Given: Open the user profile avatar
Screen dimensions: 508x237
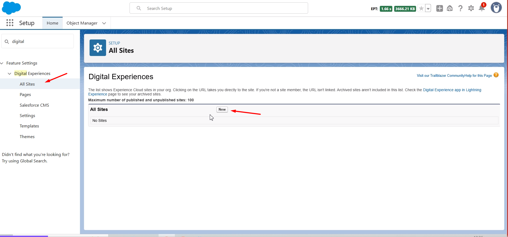Looking at the screenshot, I should pos(496,8).
